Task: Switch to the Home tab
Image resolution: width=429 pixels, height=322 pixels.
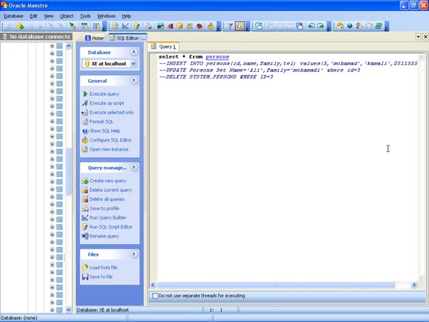Action: point(95,38)
